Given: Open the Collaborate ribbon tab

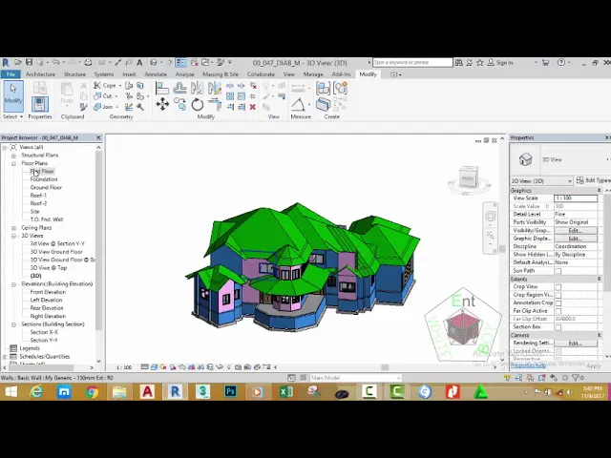Looking at the screenshot, I should coord(261,74).
